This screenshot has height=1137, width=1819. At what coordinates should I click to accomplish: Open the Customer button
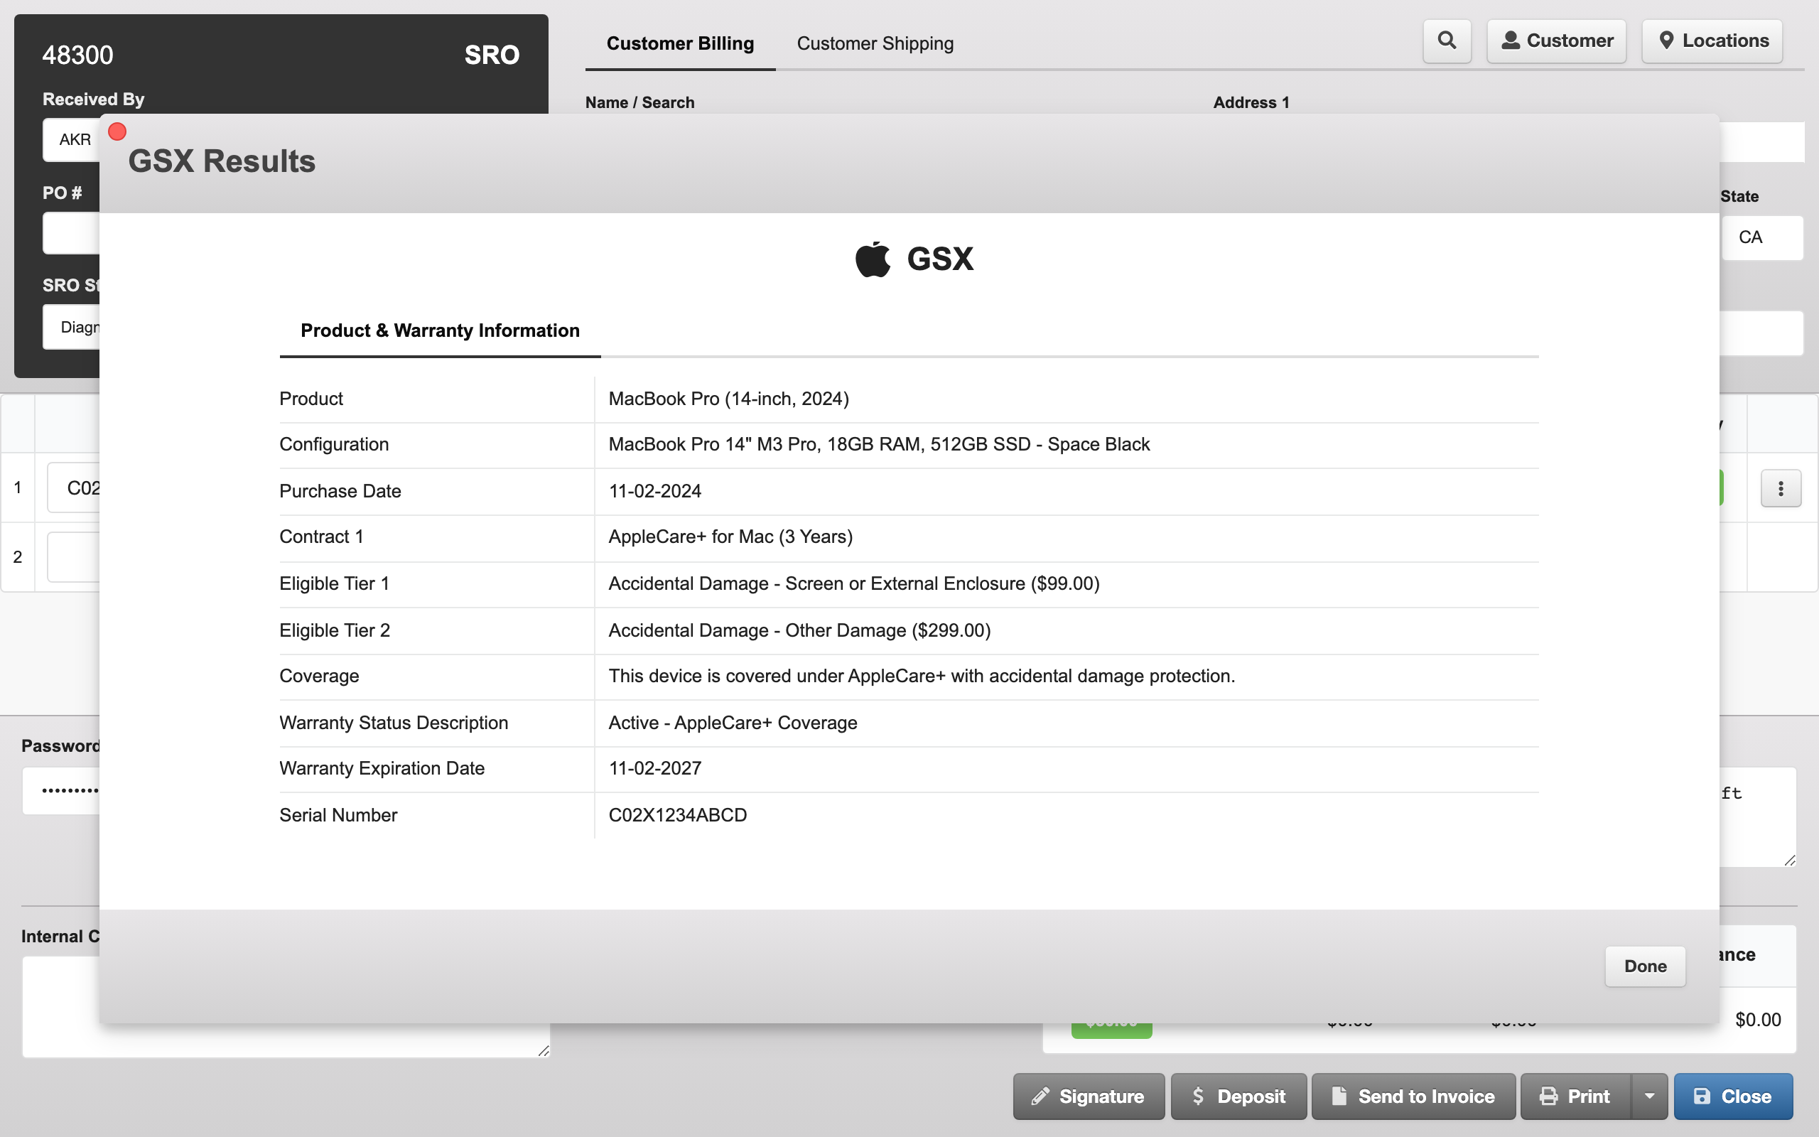pos(1557,41)
